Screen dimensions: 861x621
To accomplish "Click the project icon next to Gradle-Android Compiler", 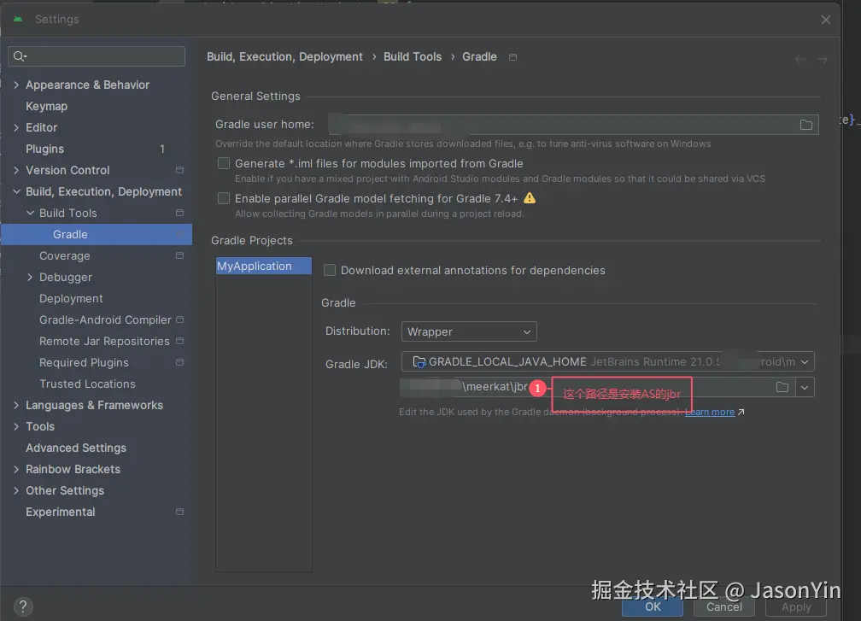I will click(x=179, y=319).
